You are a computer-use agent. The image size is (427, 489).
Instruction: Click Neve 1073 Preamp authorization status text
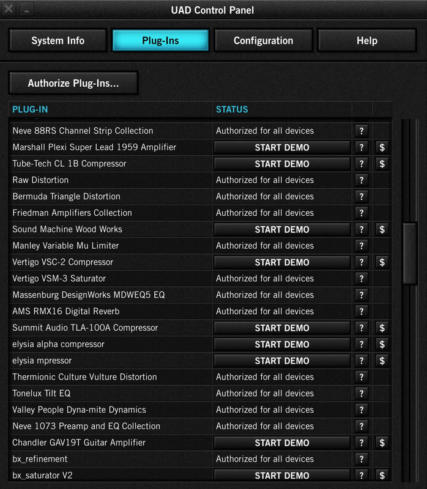tap(265, 426)
